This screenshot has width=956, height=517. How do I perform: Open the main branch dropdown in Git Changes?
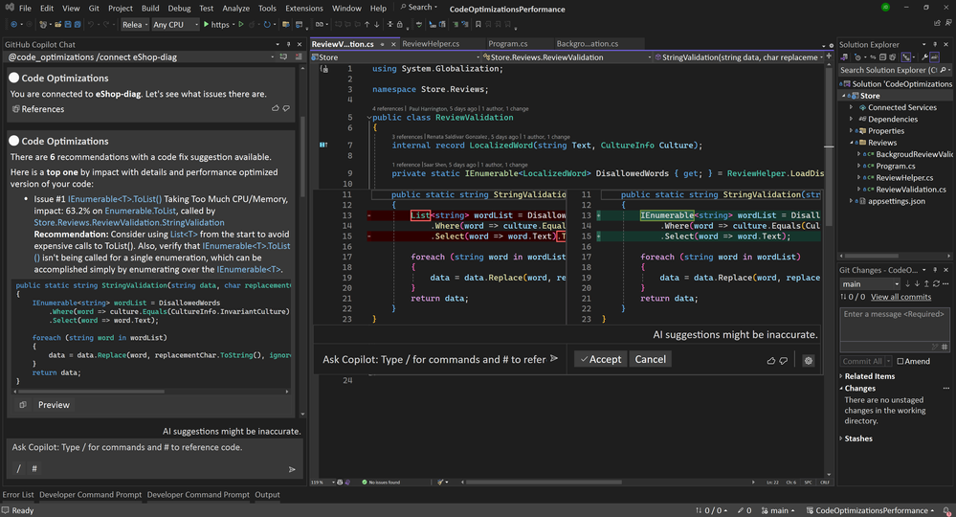tap(870, 283)
